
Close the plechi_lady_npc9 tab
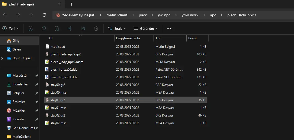[x=60, y=4]
